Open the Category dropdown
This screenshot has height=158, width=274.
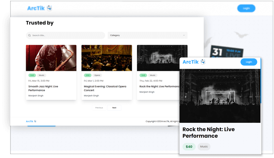click(x=147, y=35)
